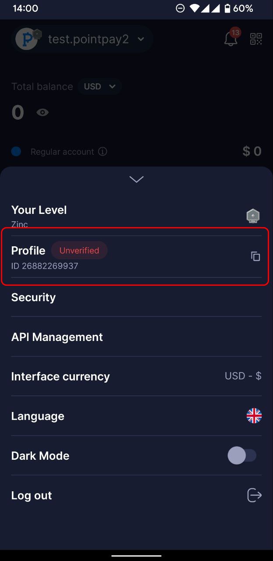Tap the Unverified status badge
273x561 pixels.
click(x=79, y=250)
